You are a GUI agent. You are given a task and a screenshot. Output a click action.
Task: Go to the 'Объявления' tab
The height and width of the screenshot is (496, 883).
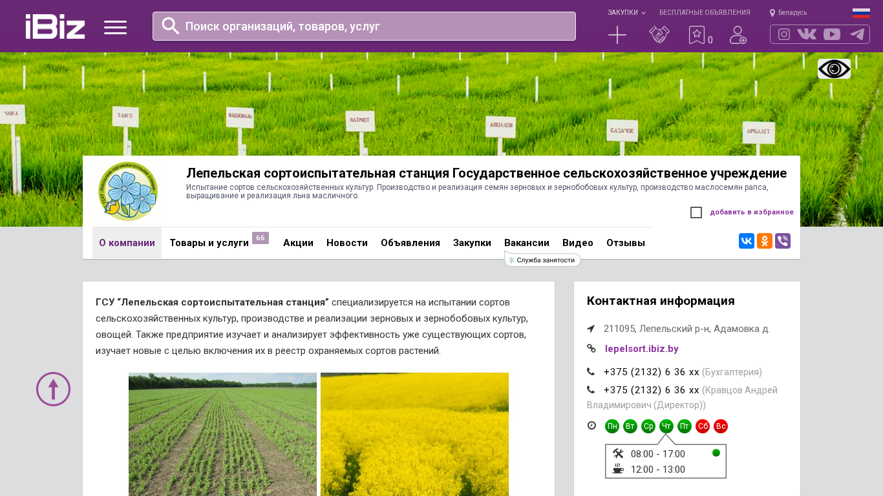(410, 243)
